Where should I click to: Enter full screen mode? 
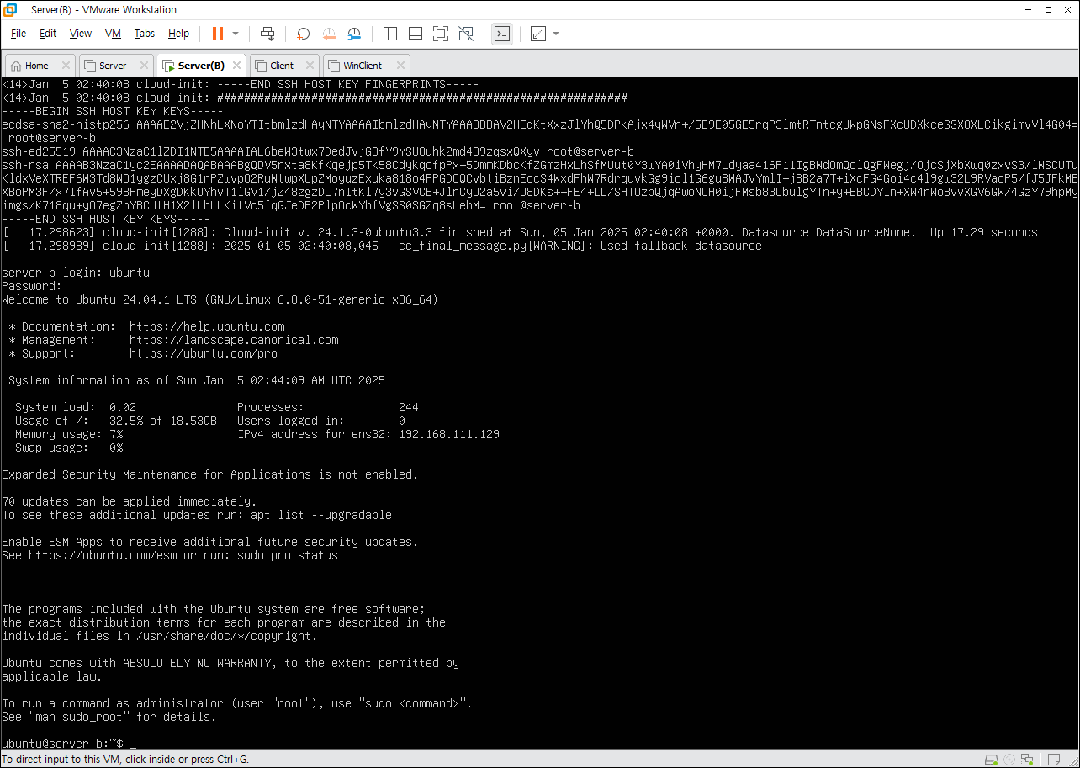441,34
